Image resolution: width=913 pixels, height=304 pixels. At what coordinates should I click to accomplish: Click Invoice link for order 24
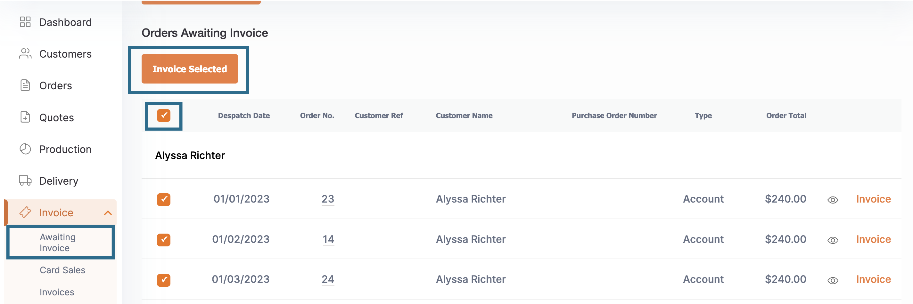873,279
